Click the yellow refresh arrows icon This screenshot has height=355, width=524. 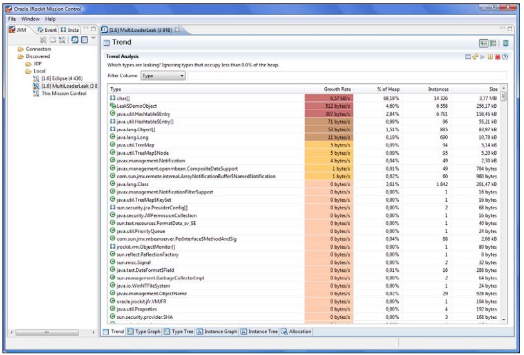click(x=475, y=57)
